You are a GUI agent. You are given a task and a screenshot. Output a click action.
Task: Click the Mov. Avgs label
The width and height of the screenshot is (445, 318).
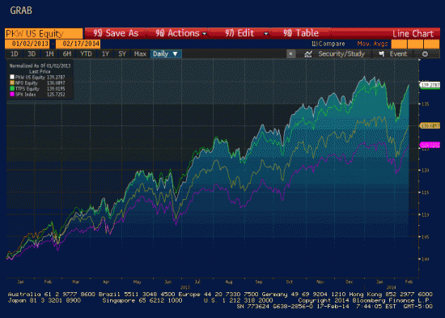pos(372,44)
